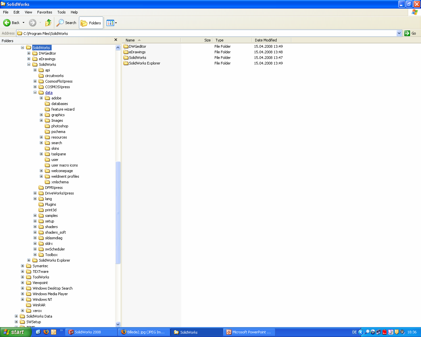
Task: Select the circuitworks folder in tree
Action: [54, 76]
